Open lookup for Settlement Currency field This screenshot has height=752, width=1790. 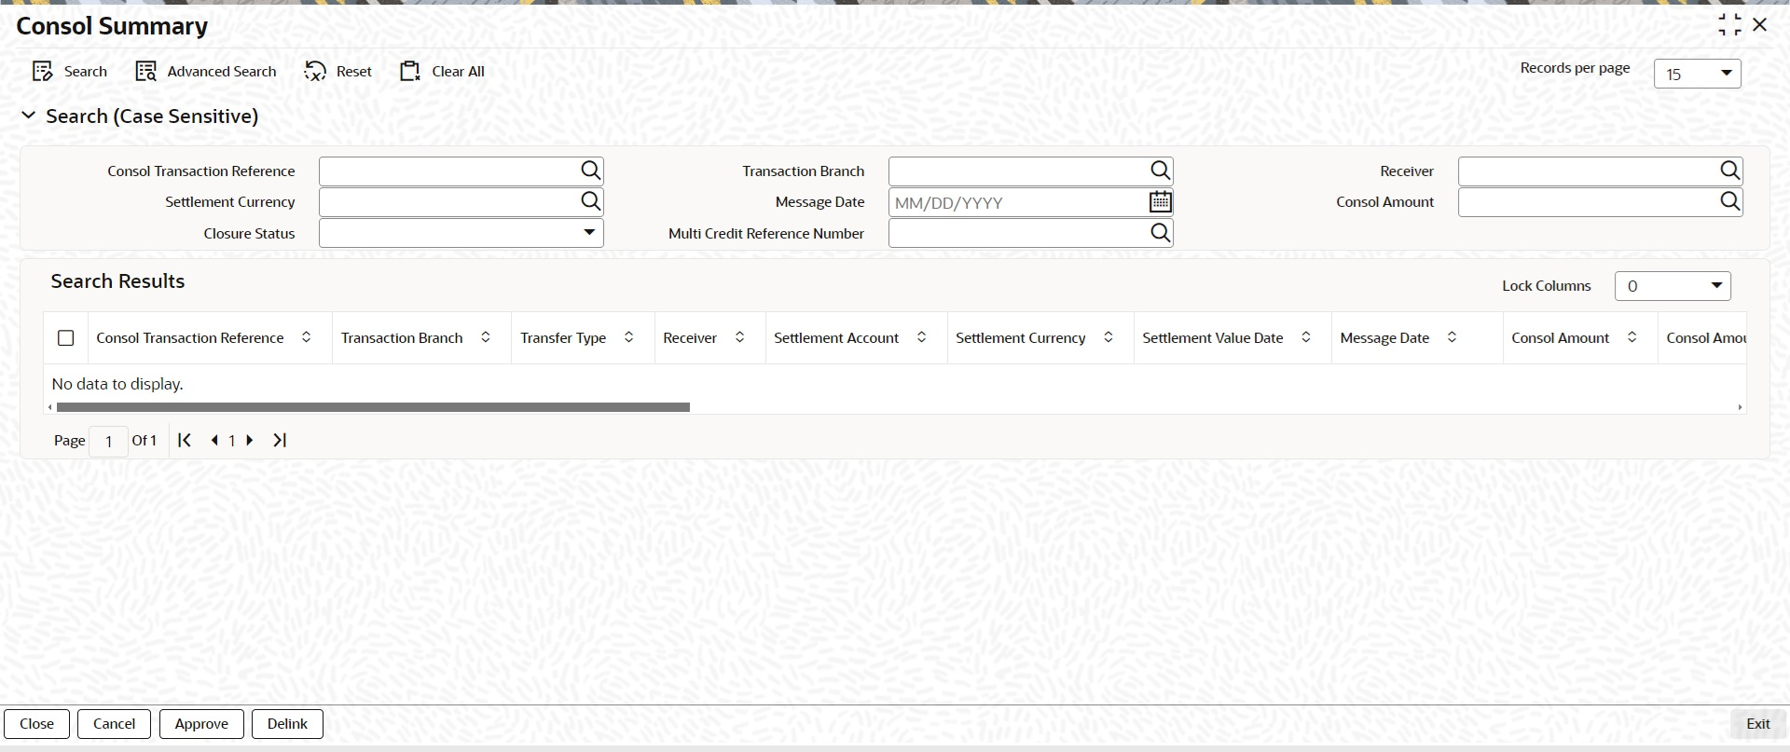coord(590,201)
